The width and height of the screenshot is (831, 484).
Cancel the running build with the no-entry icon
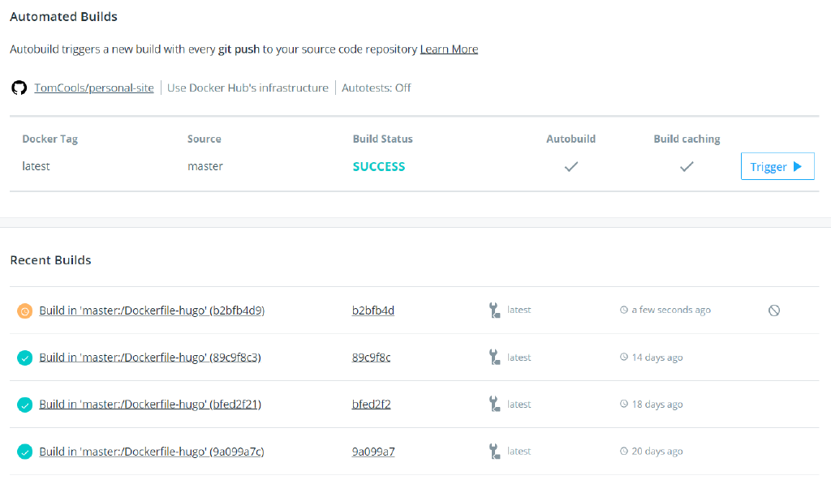pos(775,310)
